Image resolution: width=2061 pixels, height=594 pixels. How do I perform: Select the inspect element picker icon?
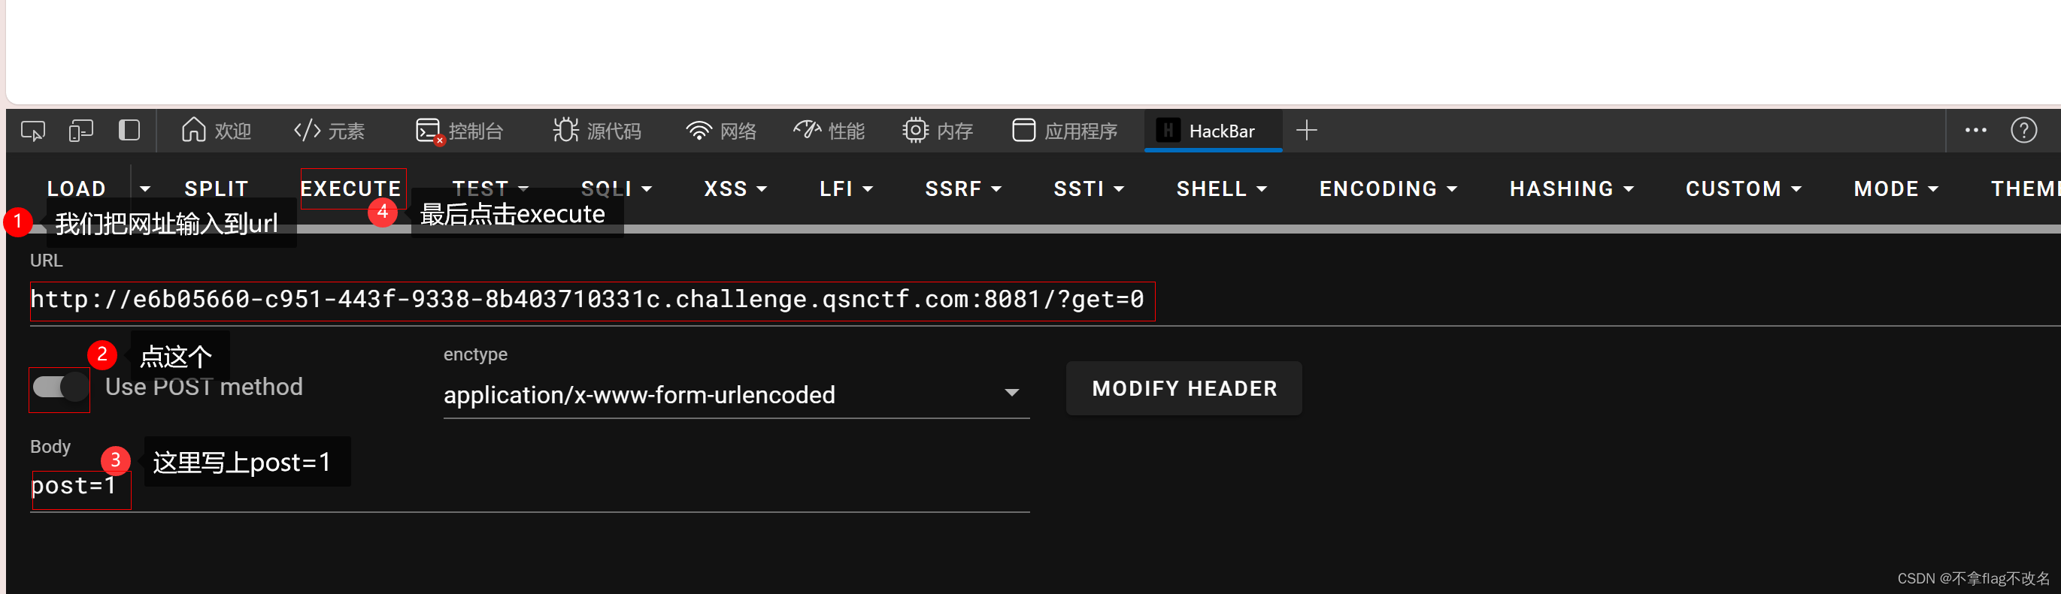coord(32,131)
